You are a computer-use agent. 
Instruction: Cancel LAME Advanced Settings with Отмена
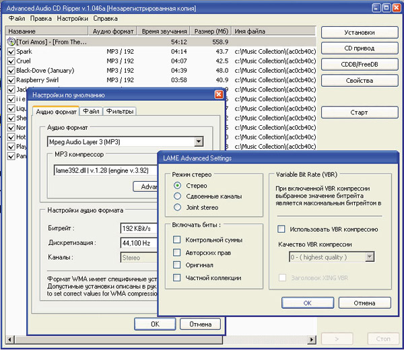coord(364,303)
